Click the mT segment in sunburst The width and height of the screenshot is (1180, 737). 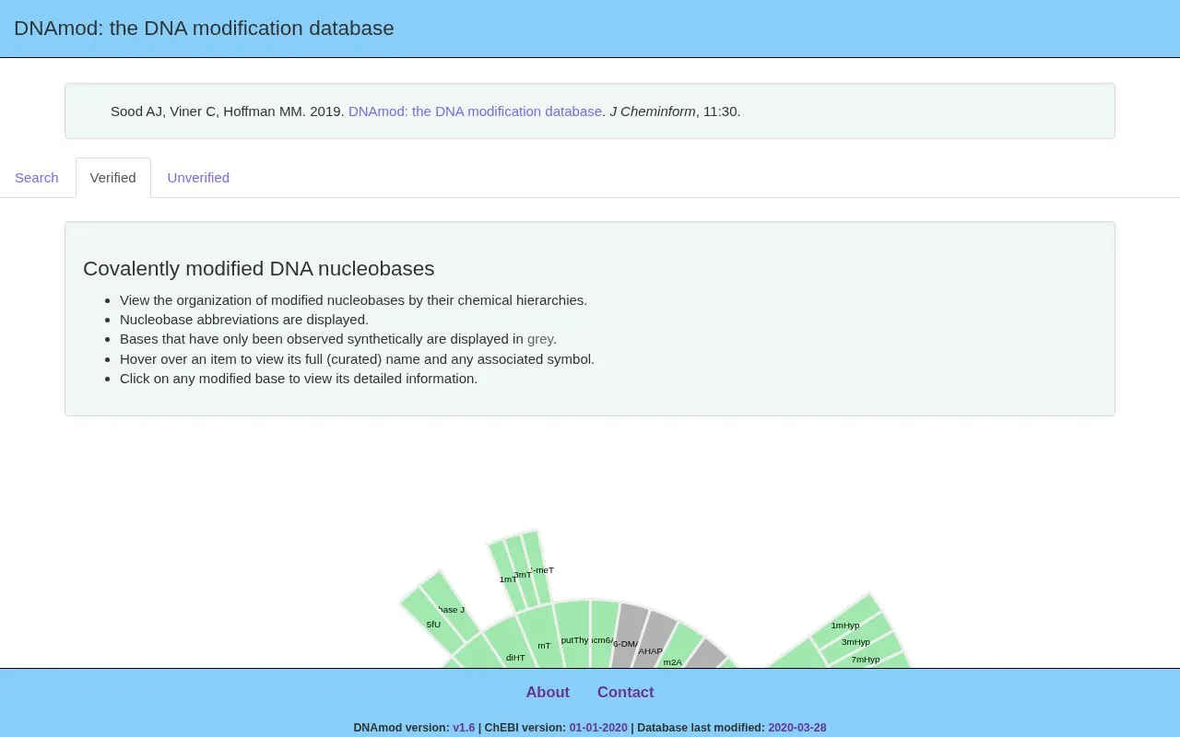pos(539,638)
